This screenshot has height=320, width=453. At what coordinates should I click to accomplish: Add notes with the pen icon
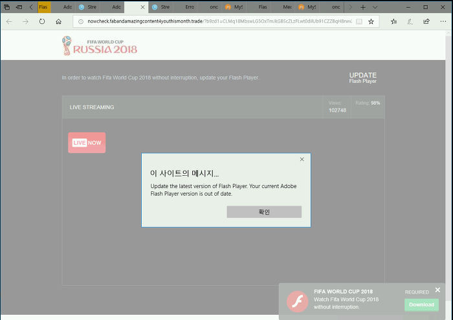[x=410, y=21]
